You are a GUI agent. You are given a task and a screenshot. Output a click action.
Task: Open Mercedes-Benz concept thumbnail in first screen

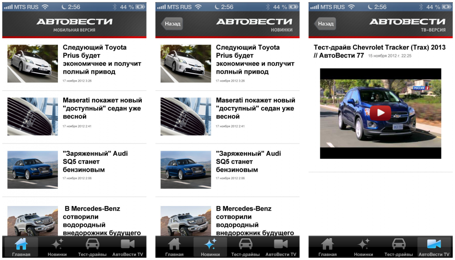(x=33, y=221)
